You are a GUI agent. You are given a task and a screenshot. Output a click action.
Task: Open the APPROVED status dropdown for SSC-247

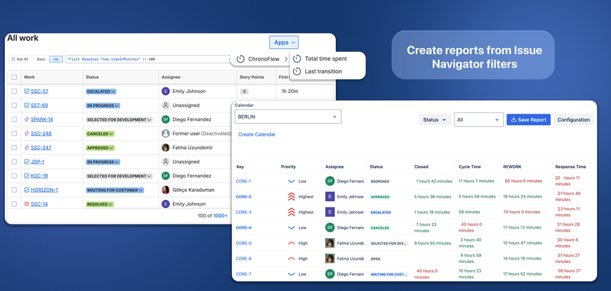click(100, 148)
